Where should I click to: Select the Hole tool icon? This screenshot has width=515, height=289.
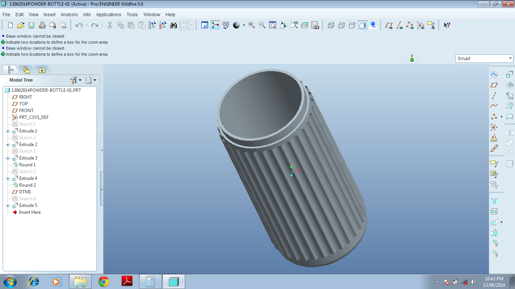[494, 201]
